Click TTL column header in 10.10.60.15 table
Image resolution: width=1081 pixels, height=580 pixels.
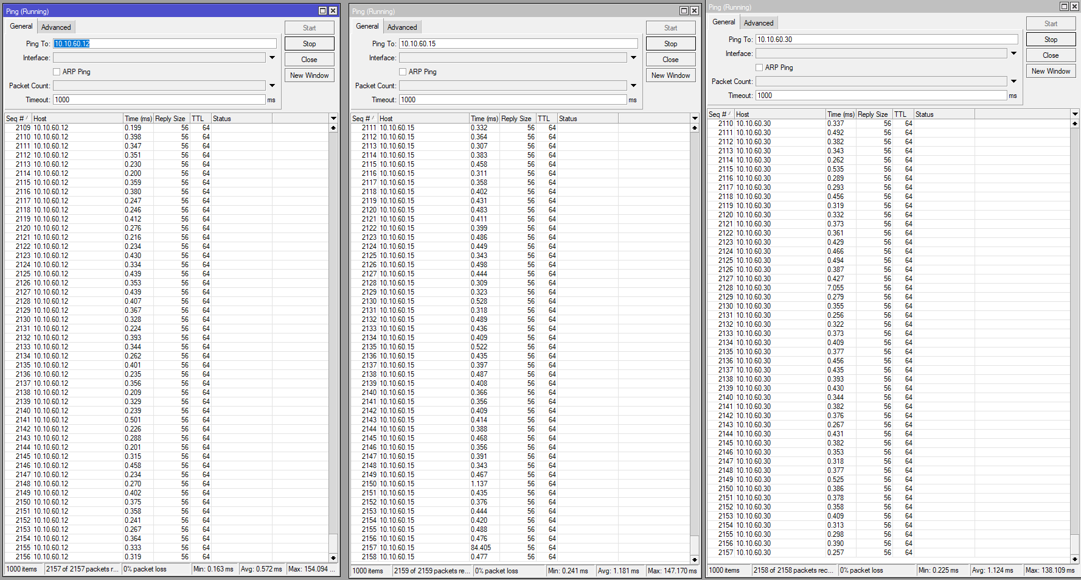point(547,119)
